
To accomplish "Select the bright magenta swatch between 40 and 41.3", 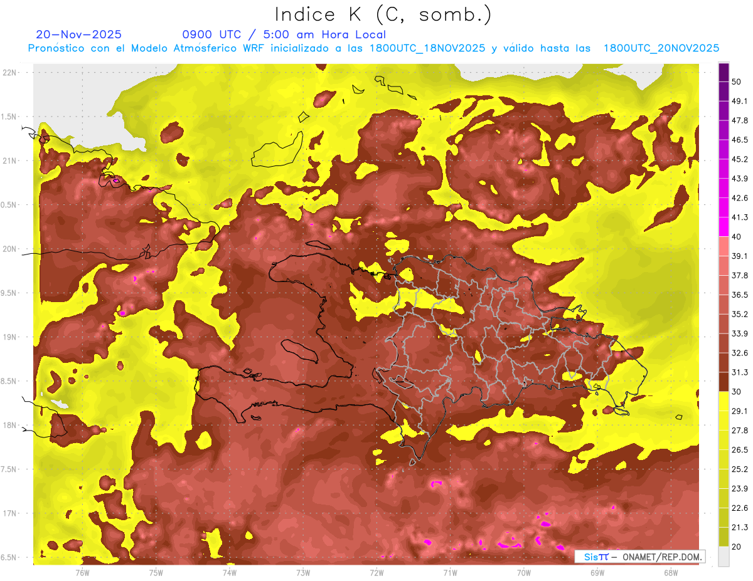I will click(x=724, y=227).
